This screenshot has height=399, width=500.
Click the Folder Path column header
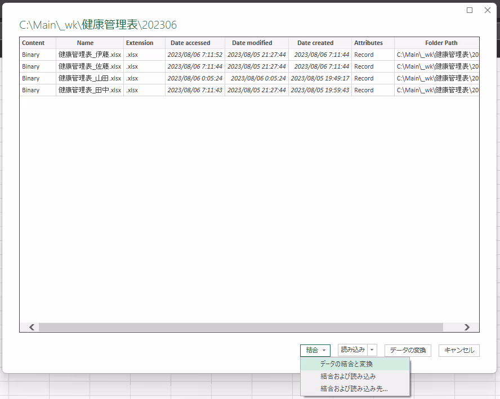coord(436,43)
